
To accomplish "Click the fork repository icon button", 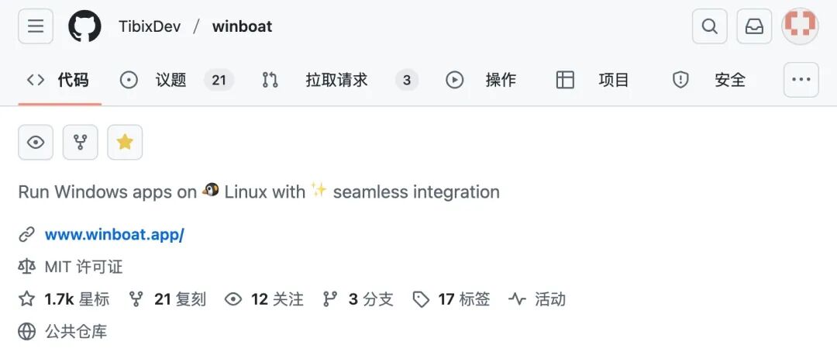I will pos(81,142).
